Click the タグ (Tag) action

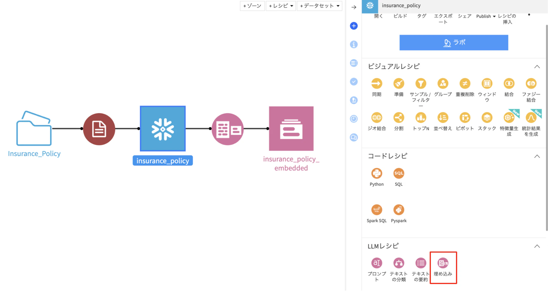pos(422,16)
